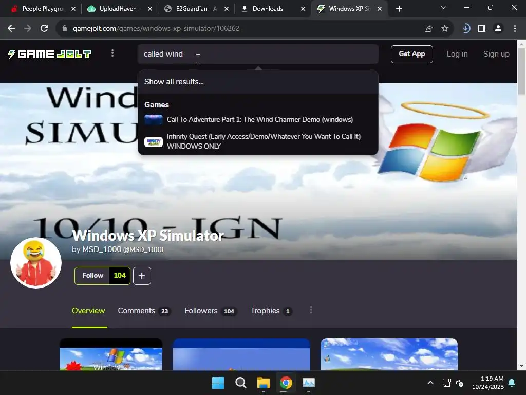The width and height of the screenshot is (526, 395).
Task: Open the game page tabs more options
Action: (311, 310)
